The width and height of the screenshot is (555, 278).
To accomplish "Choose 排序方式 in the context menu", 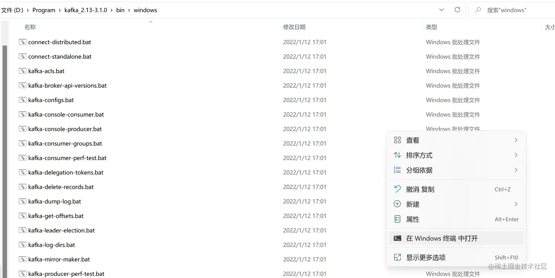I will [x=456, y=155].
